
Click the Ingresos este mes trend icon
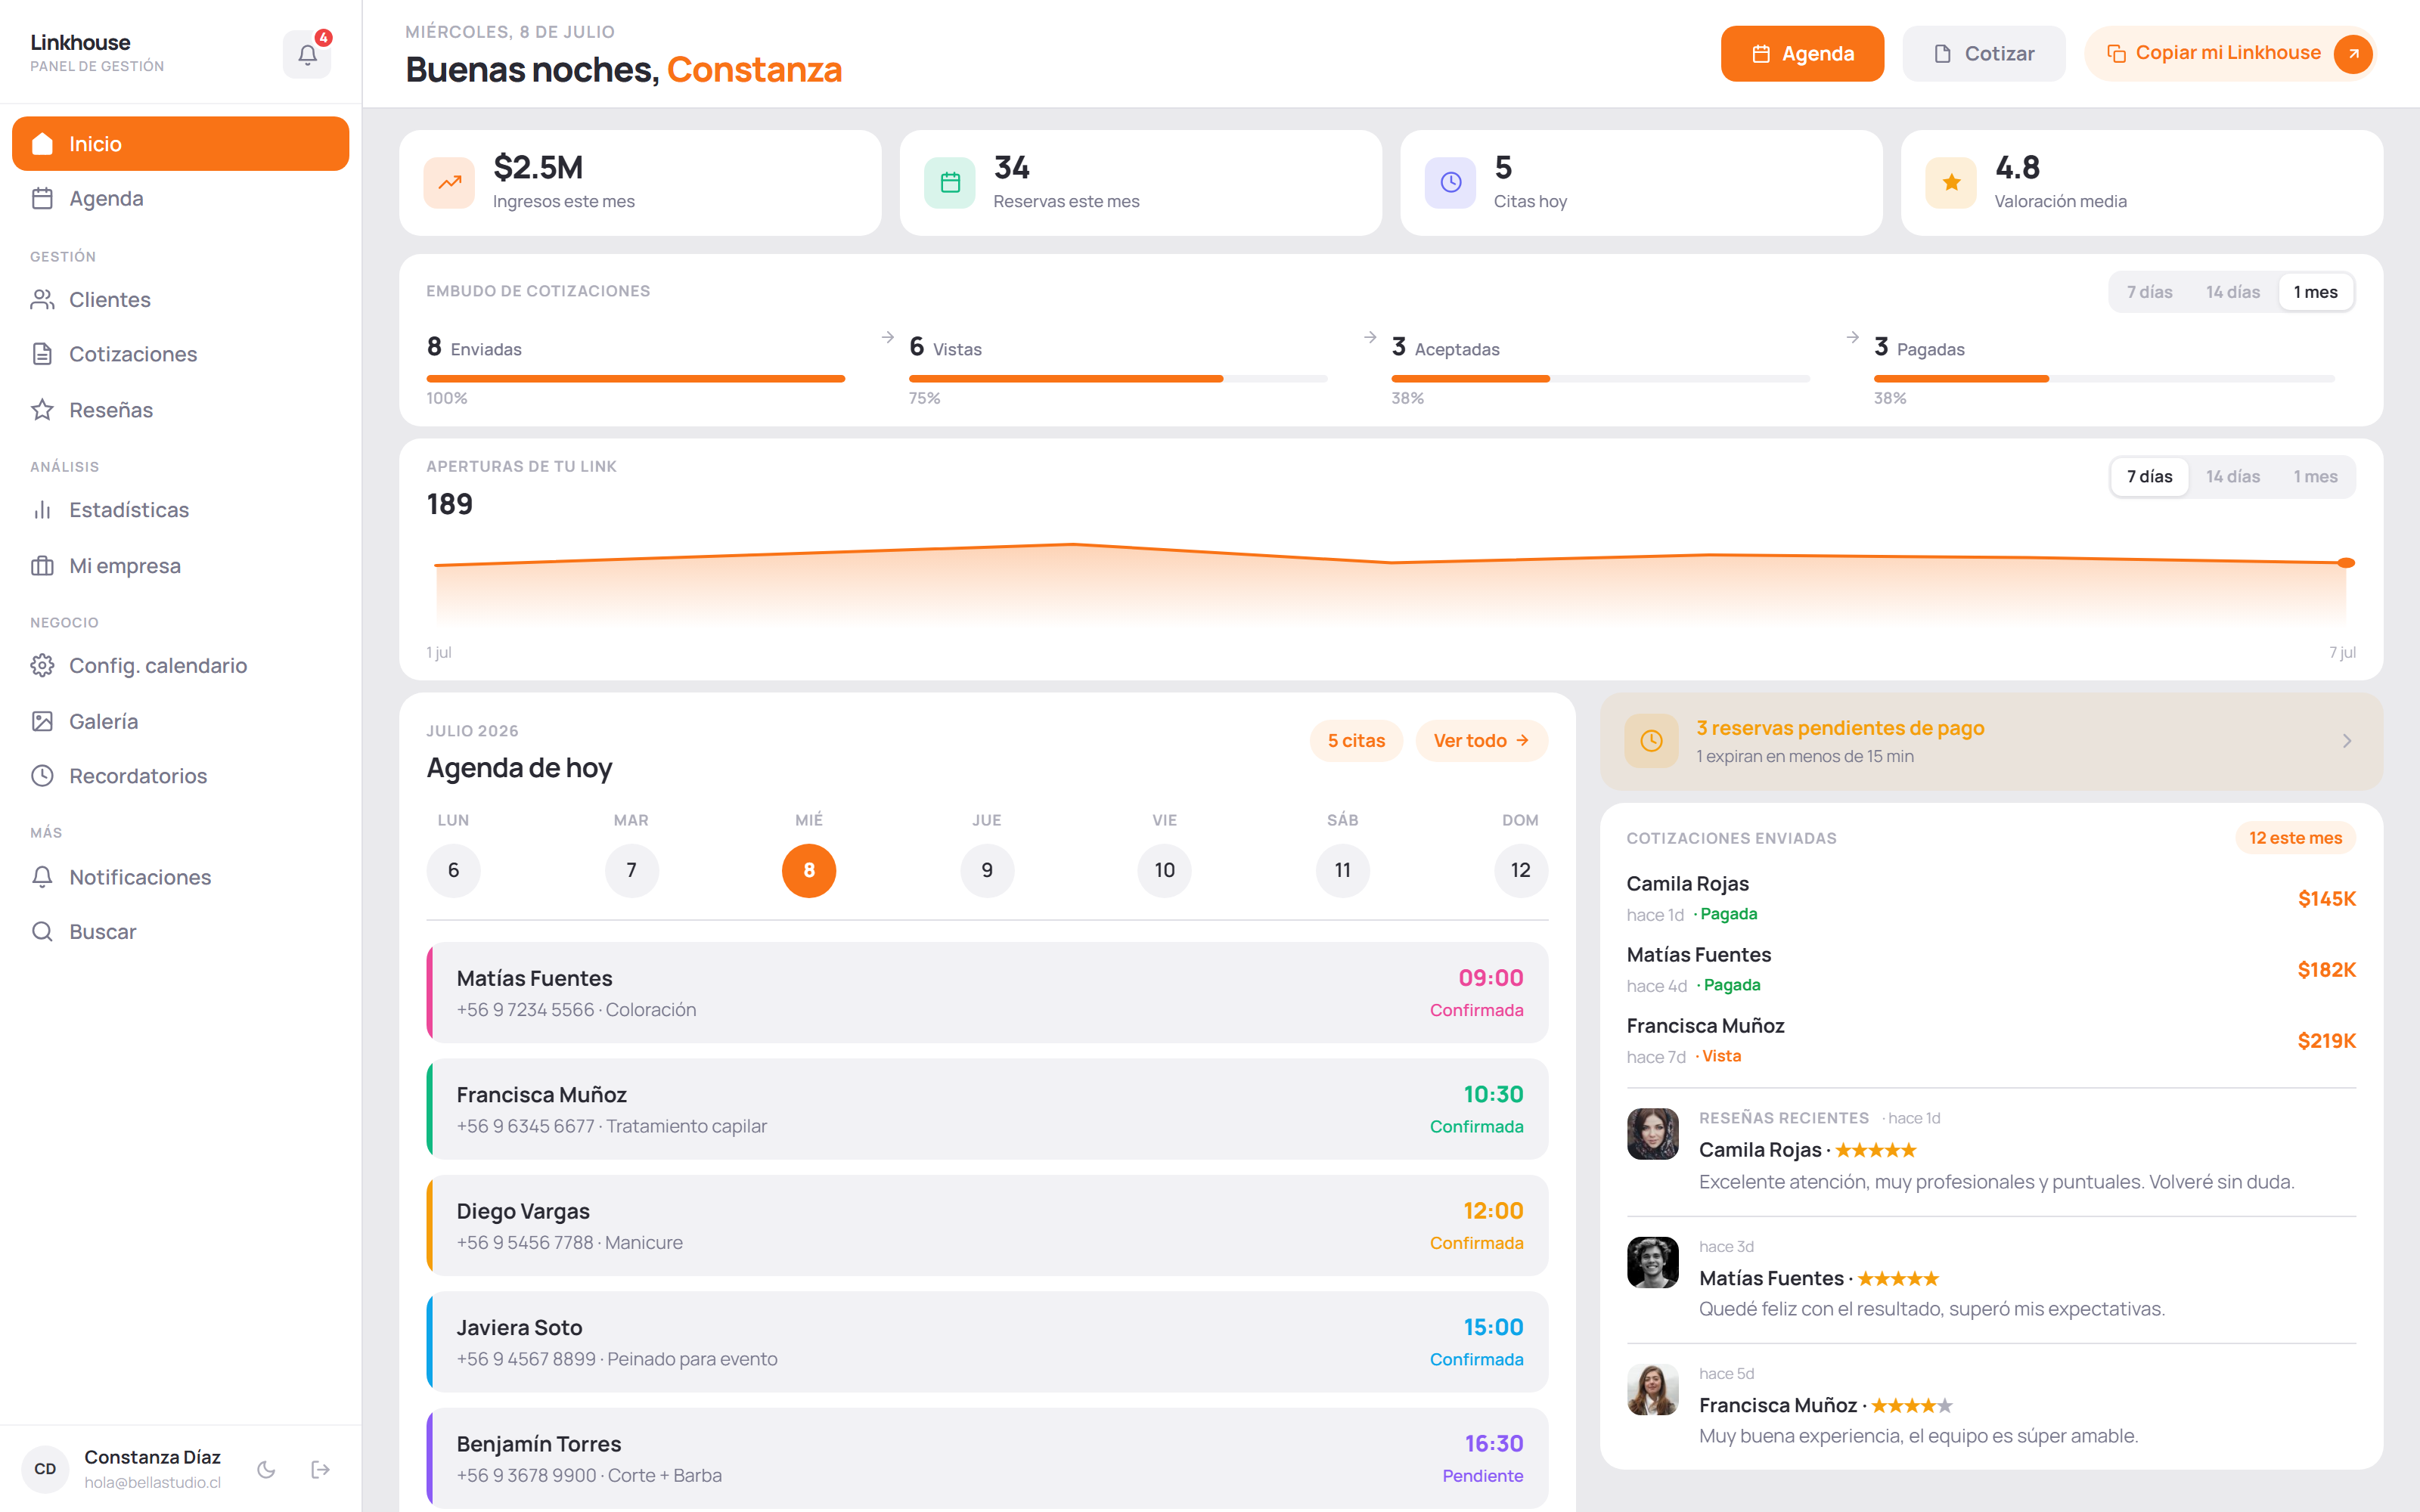click(449, 183)
